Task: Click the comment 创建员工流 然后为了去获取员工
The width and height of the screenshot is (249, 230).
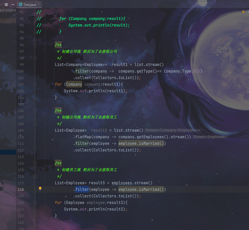Action: click(x=89, y=170)
